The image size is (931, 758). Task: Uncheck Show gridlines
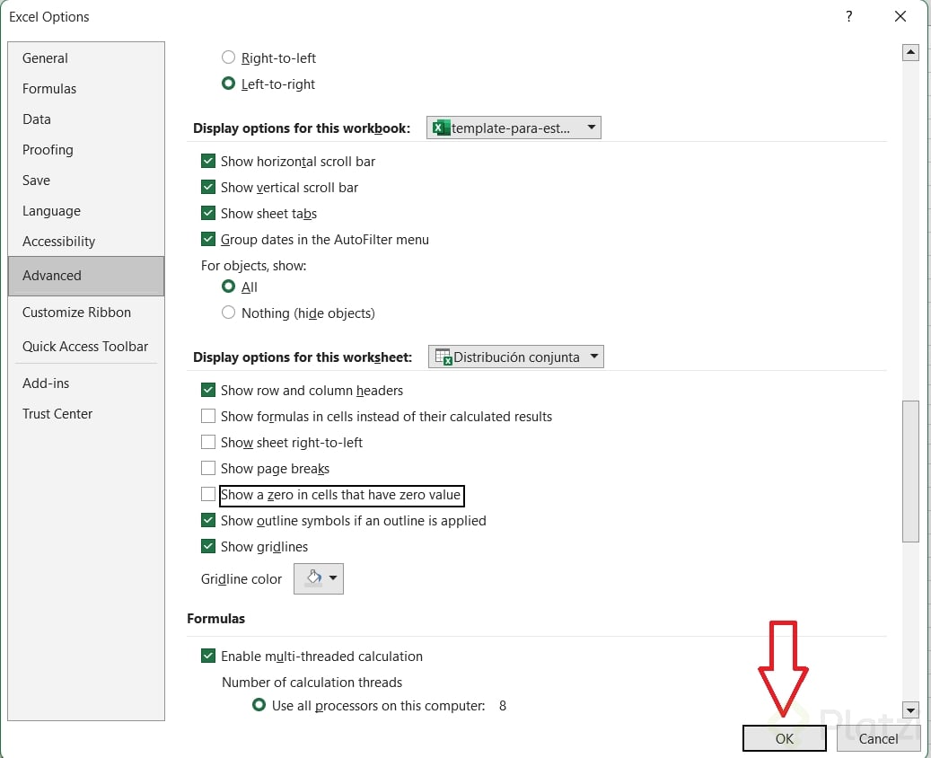(x=208, y=546)
